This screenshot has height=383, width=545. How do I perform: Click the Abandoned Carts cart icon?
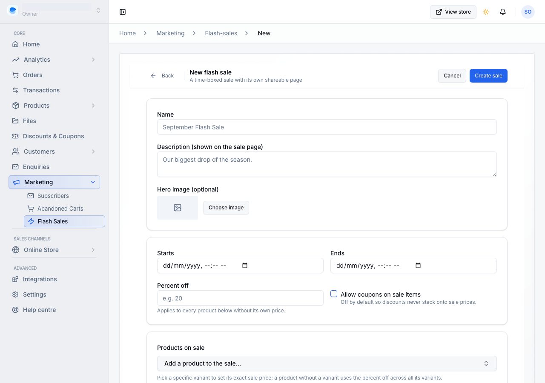click(x=31, y=209)
